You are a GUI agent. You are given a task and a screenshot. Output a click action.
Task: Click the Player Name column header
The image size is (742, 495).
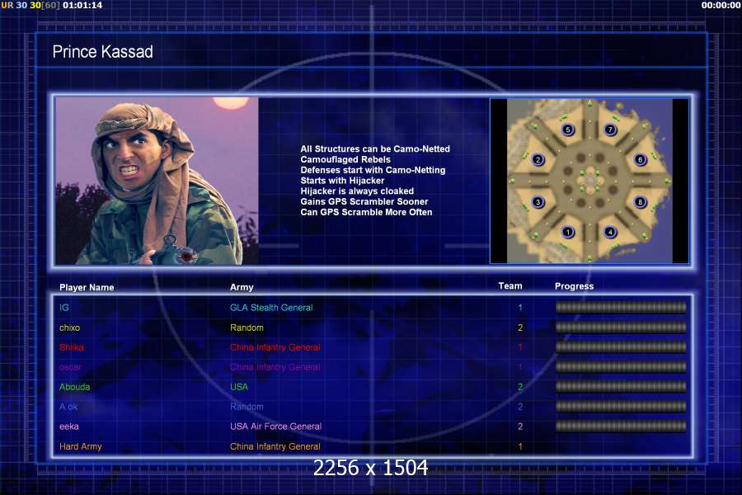click(x=87, y=287)
